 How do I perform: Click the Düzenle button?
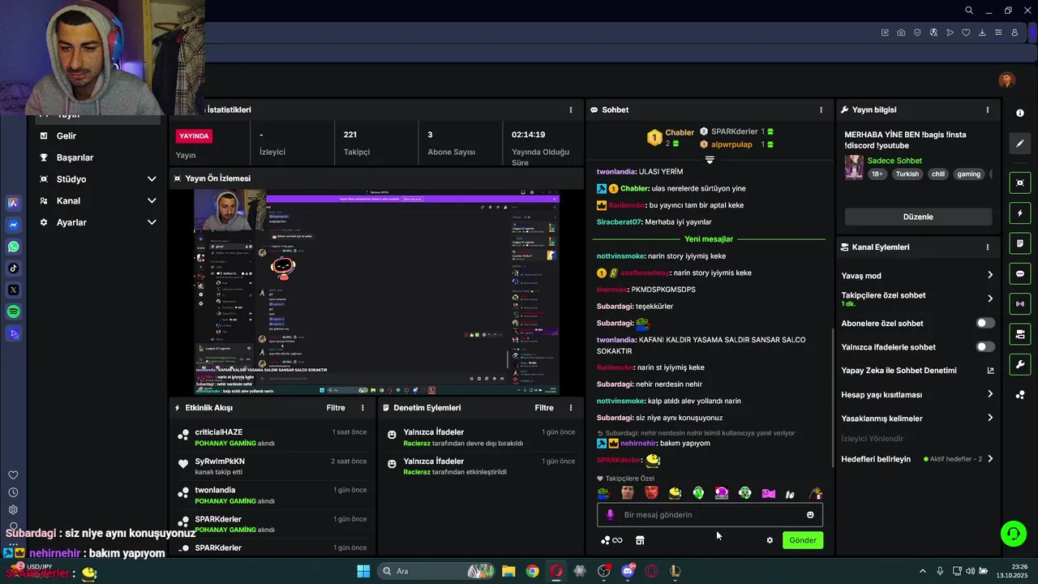click(x=918, y=217)
